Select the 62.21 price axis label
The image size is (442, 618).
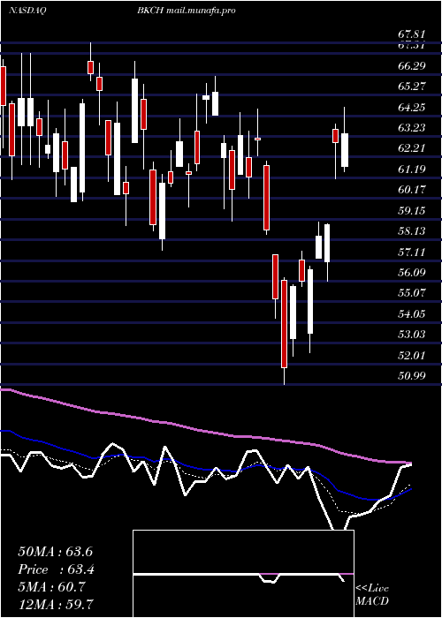click(412, 148)
